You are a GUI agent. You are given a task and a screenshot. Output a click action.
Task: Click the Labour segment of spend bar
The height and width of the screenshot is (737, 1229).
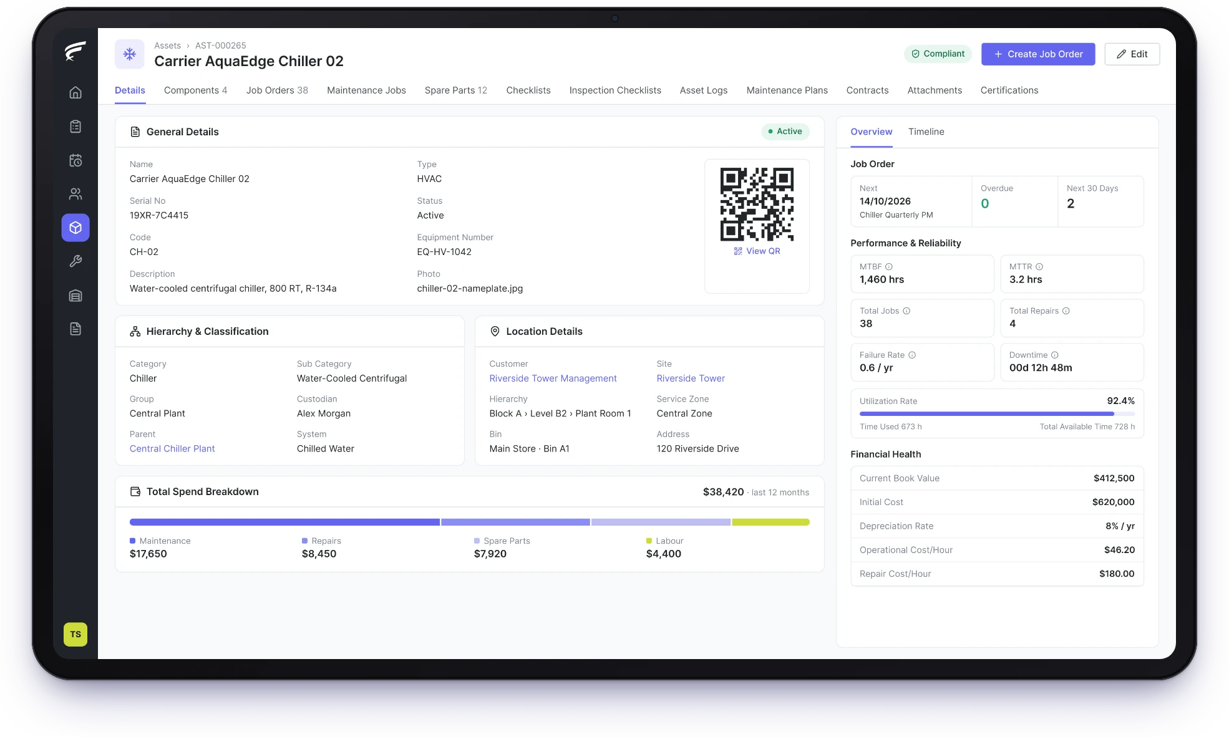coord(770,522)
